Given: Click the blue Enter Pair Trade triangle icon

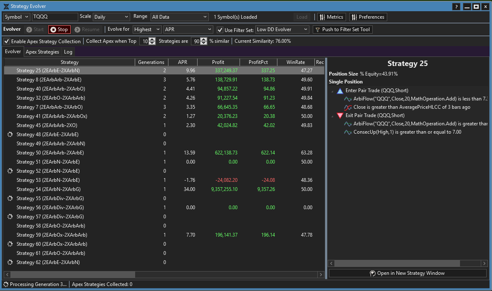Looking at the screenshot, I should (340, 90).
